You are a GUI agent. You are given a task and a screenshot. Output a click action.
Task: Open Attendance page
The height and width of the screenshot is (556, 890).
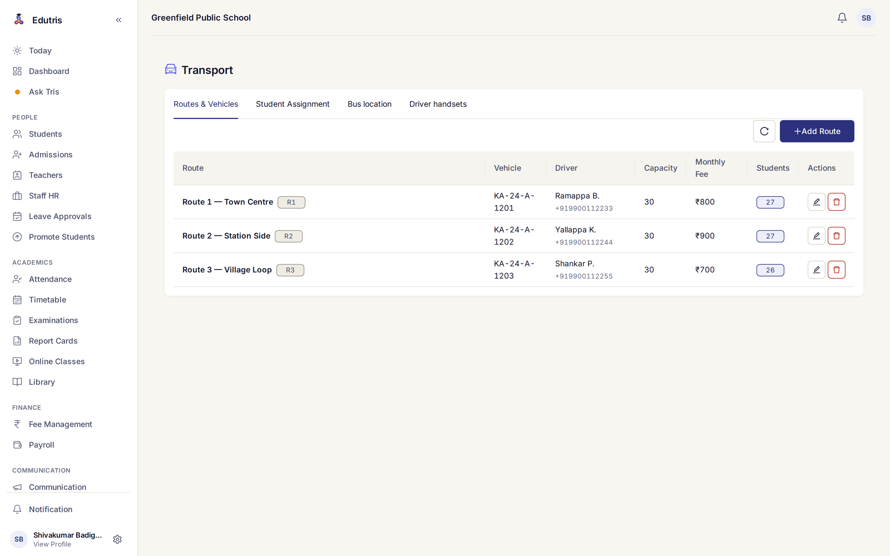(69, 279)
